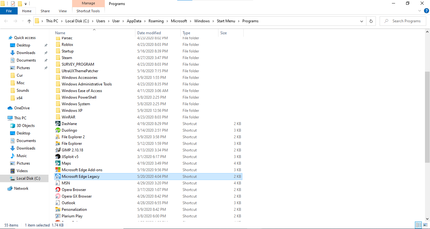This screenshot has width=430, height=229.
Task: Select Network in navigation pane
Action: 21,188
